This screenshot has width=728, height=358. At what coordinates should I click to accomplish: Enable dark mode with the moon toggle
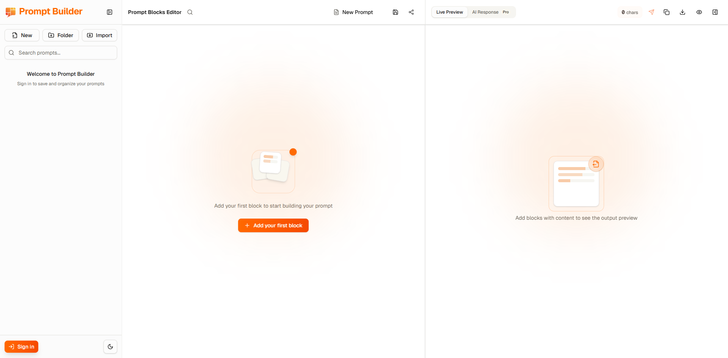click(x=110, y=346)
